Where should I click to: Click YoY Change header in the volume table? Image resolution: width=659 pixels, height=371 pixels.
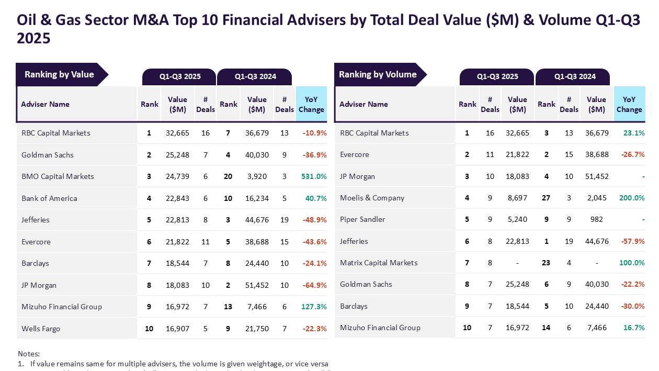629,104
